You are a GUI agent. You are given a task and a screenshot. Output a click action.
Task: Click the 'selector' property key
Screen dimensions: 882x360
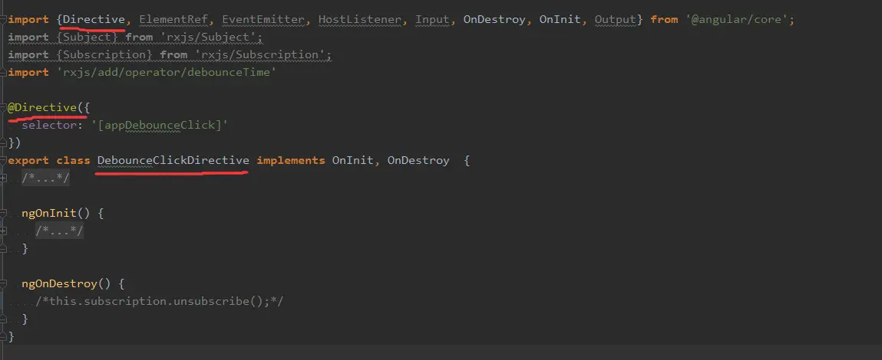tap(48, 125)
